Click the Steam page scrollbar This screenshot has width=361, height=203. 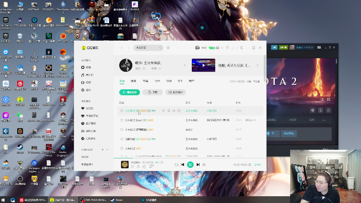pos(336,61)
